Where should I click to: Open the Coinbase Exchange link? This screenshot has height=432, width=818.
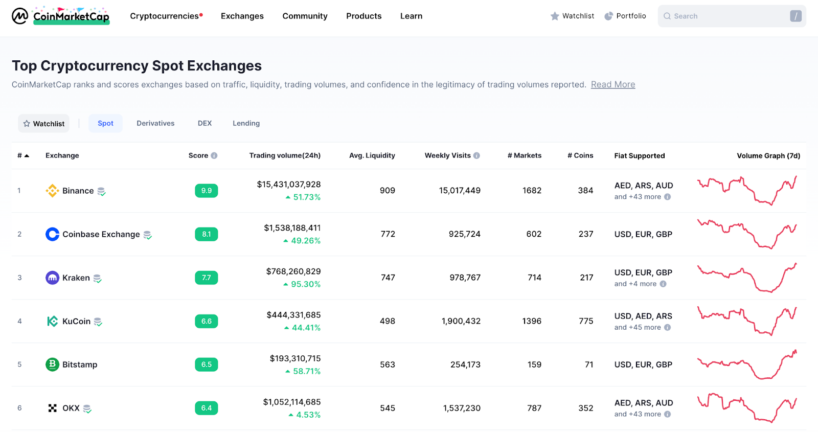101,234
